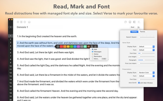Click the share icon in the verse popup
This screenshot has height=101, width=163.
click(95, 46)
